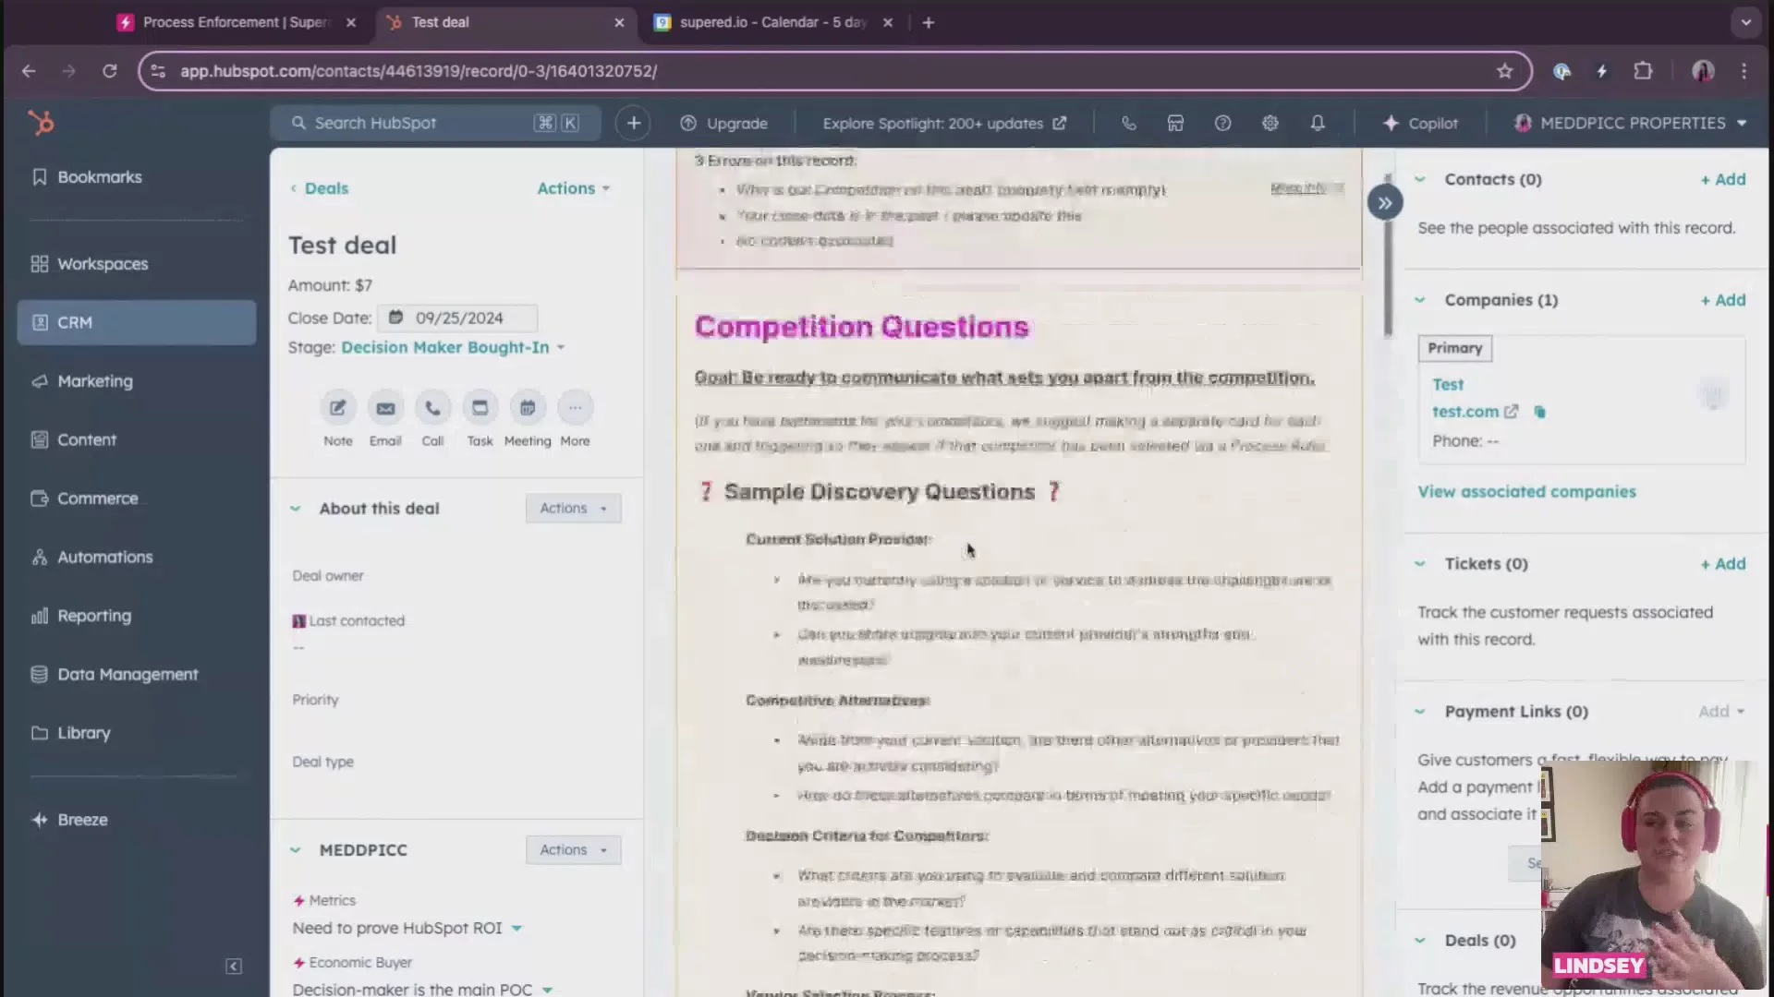Screen dimensions: 1774x997
Task: Go back to Deals
Action: click(320, 188)
